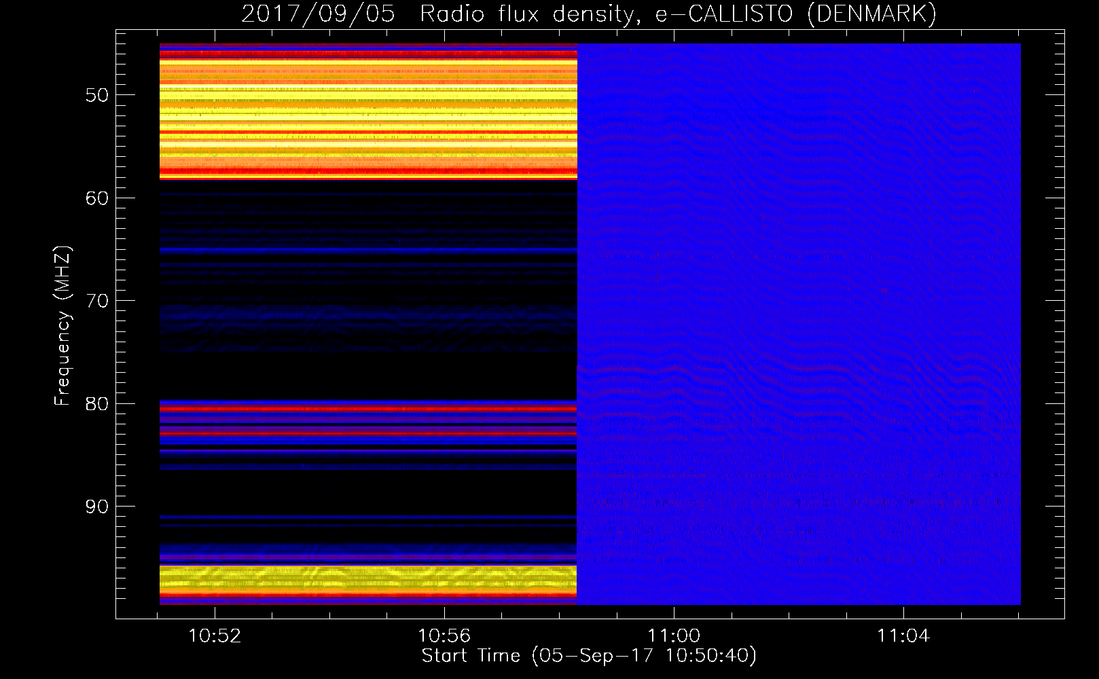Click the 'Start Time (05-Sep-17 10:50:40)' label
This screenshot has height=679, width=1099.
(589, 656)
